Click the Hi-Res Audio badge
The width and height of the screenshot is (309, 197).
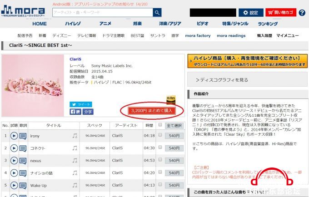(171, 100)
